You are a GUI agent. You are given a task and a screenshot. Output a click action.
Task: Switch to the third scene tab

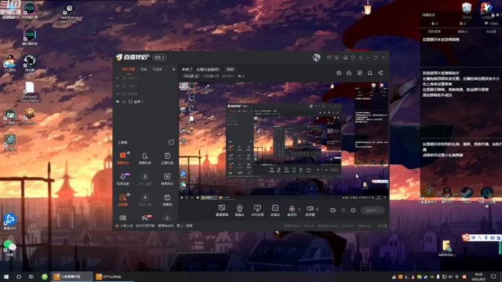click(157, 69)
